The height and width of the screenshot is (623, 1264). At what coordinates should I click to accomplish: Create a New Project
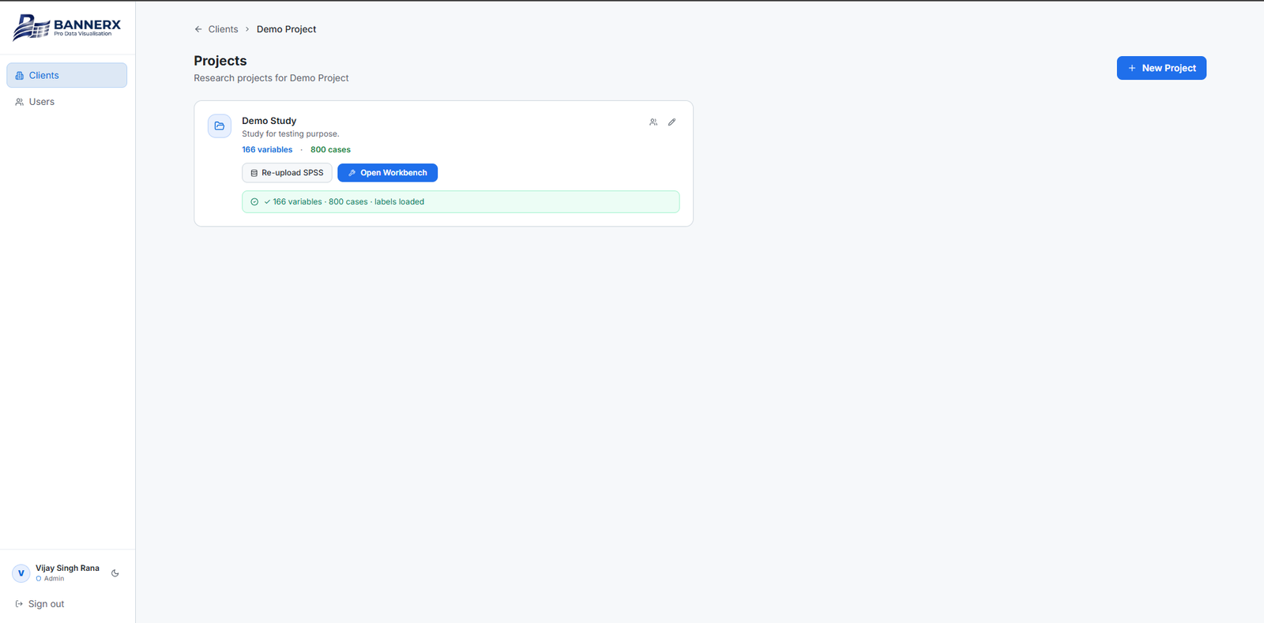pos(1161,68)
